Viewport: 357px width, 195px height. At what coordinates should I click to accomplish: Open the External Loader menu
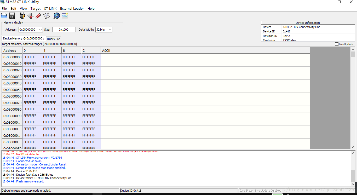point(72,9)
